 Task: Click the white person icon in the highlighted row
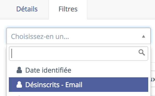(19, 85)
